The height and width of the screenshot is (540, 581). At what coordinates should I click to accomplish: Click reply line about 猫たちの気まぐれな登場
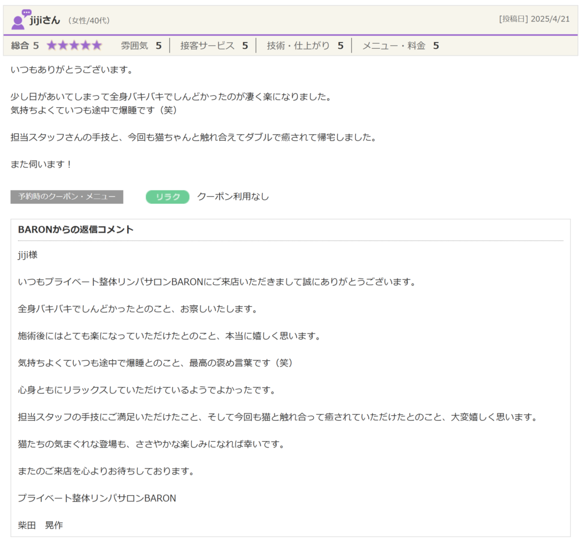pyautogui.click(x=151, y=444)
